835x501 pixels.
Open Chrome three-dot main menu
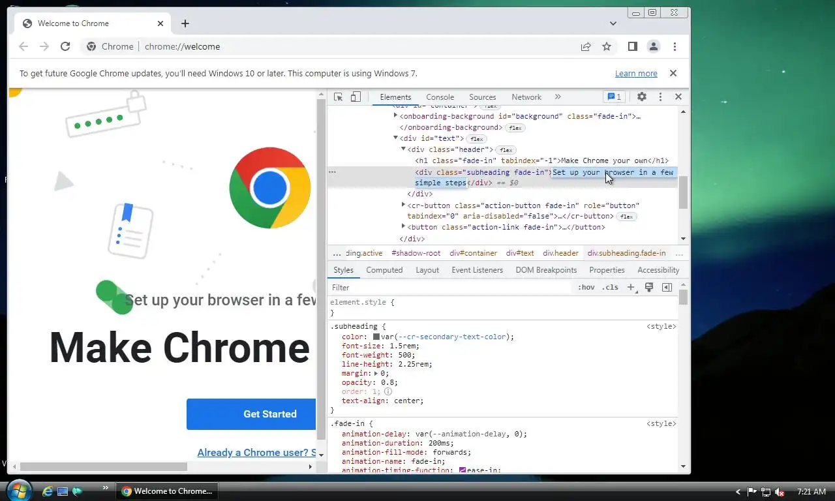(x=675, y=46)
